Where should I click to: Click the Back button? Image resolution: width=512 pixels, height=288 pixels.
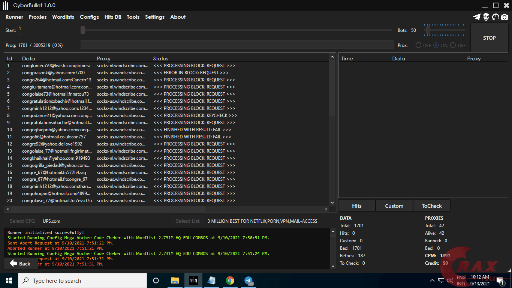coord(21,263)
